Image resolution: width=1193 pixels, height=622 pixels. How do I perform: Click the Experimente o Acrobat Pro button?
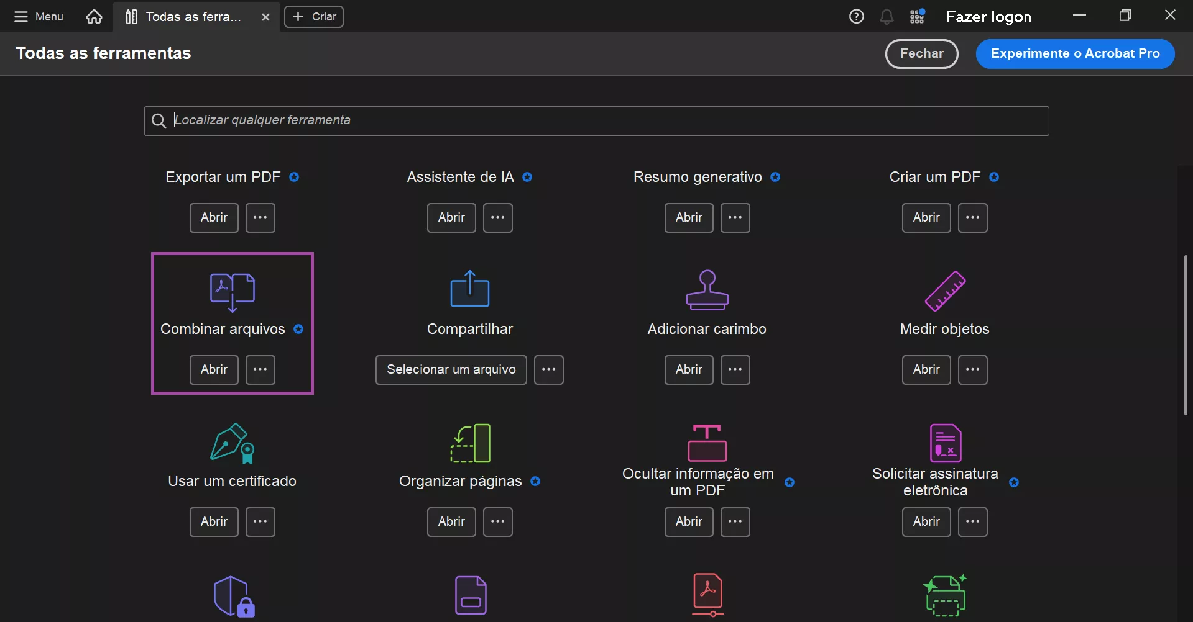1075,53
